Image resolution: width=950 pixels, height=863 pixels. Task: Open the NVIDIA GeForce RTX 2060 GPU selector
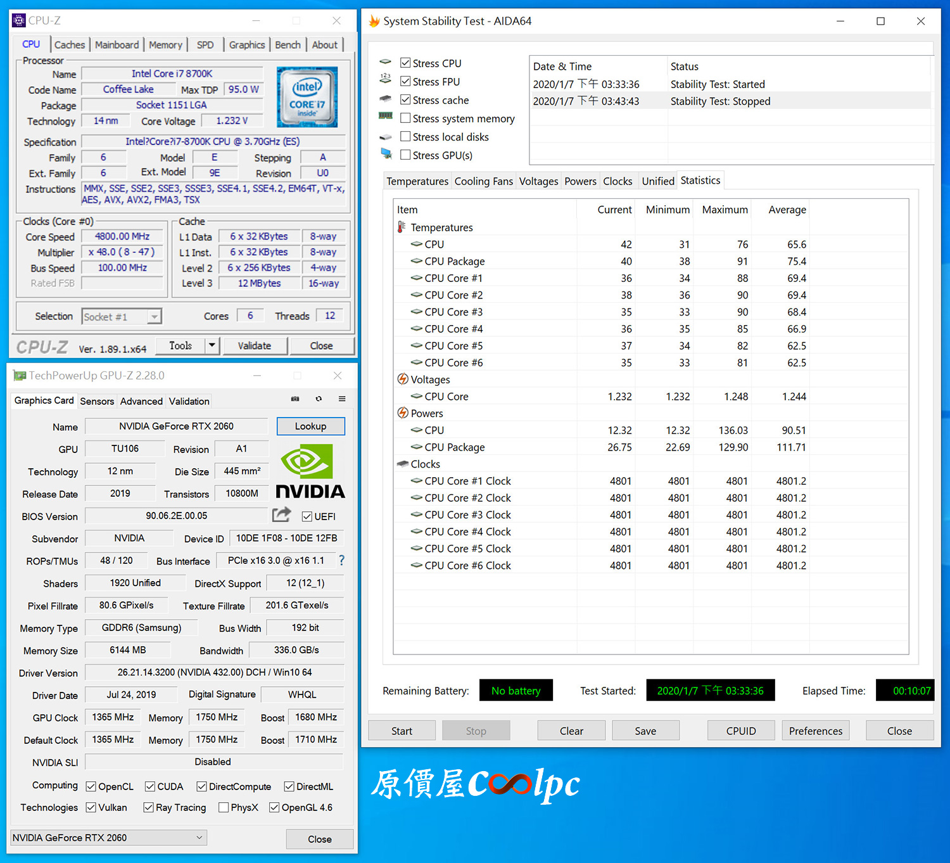[x=108, y=838]
